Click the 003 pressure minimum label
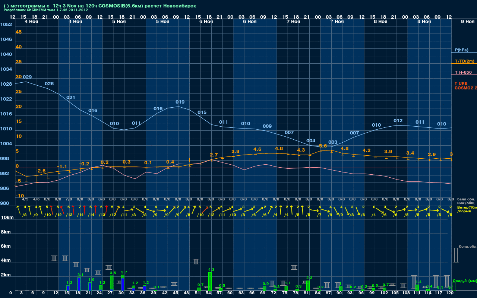The height and width of the screenshot is (298, 477). pos(332,142)
